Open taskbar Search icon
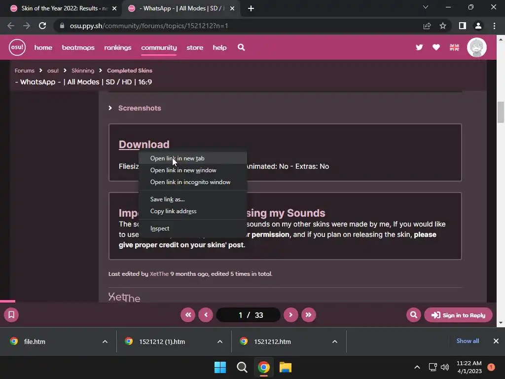This screenshot has width=505, height=379. (x=242, y=367)
